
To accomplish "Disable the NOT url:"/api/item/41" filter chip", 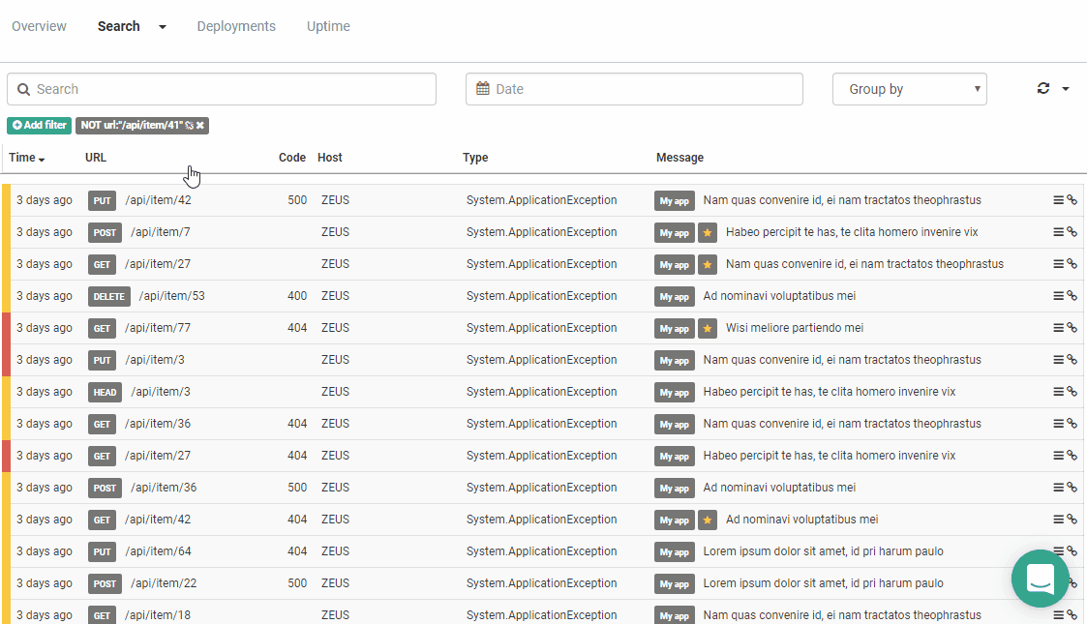I will click(x=191, y=125).
